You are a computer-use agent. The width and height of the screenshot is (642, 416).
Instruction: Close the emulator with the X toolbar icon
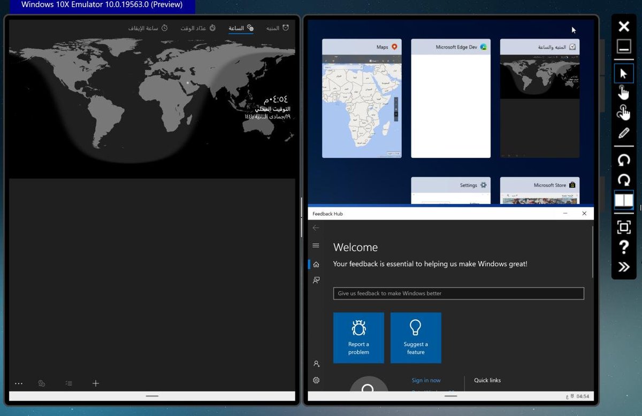(x=624, y=27)
